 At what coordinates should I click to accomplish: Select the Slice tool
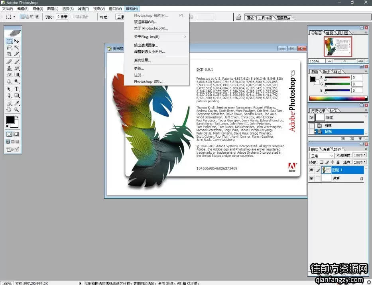(x=16, y=54)
